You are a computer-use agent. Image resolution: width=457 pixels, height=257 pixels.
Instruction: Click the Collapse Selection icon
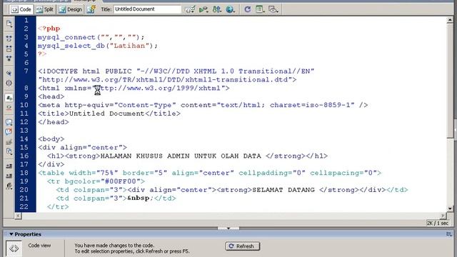pos(9,49)
